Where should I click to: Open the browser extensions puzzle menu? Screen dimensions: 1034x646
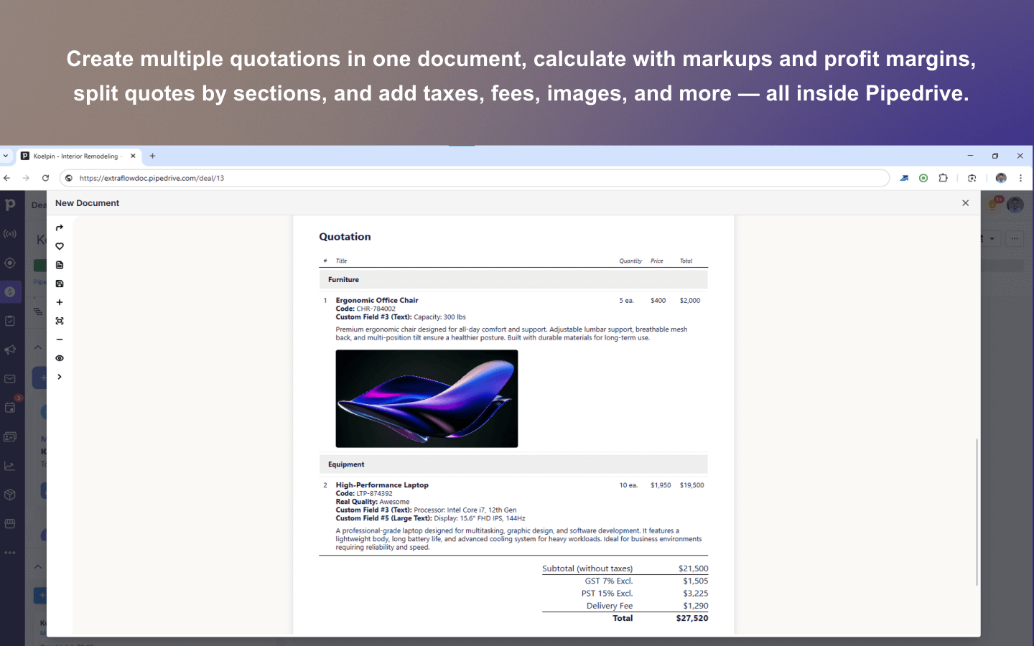pos(943,178)
